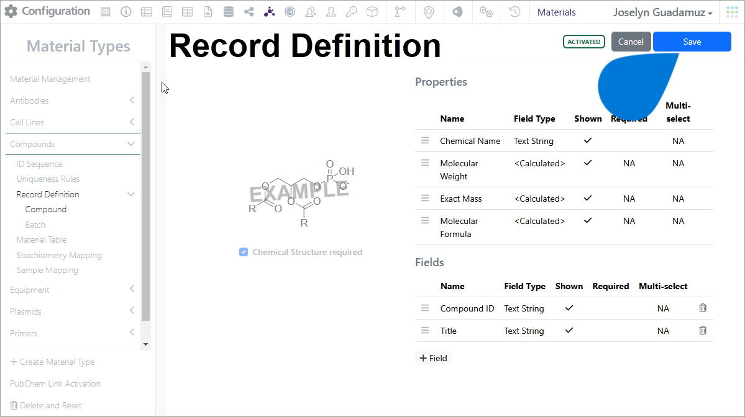Open the cube box icon
The height and width of the screenshot is (417, 745).
click(x=372, y=12)
